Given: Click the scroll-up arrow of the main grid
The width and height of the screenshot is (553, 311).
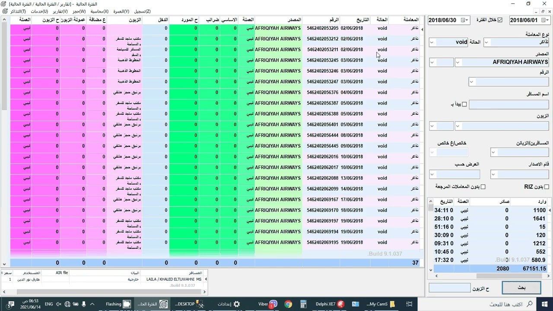Looking at the screenshot, I should [x=4, y=20].
